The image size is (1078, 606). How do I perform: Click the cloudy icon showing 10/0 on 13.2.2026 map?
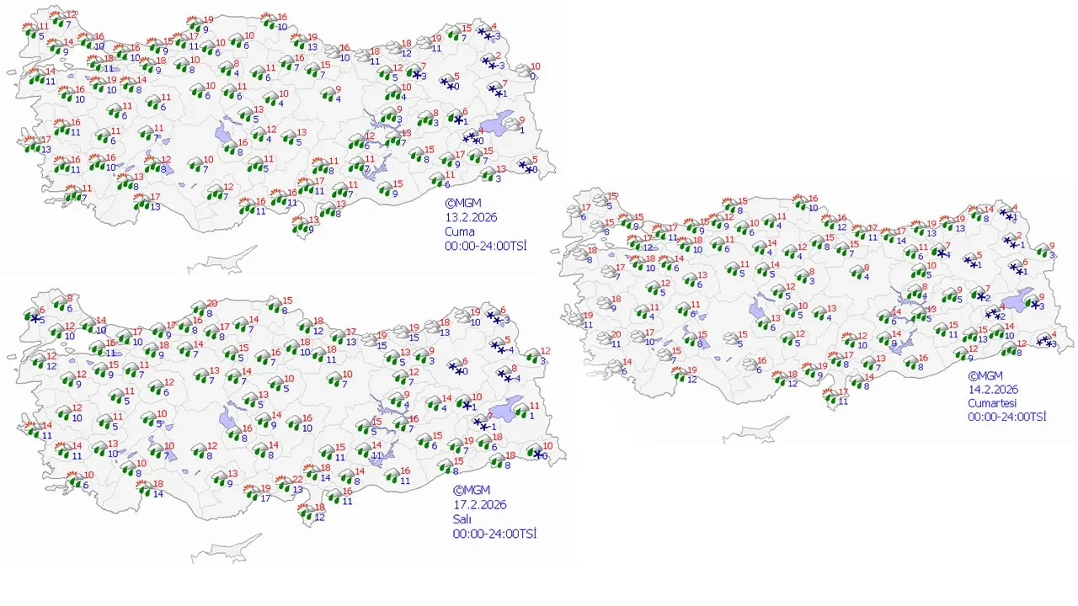(523, 71)
